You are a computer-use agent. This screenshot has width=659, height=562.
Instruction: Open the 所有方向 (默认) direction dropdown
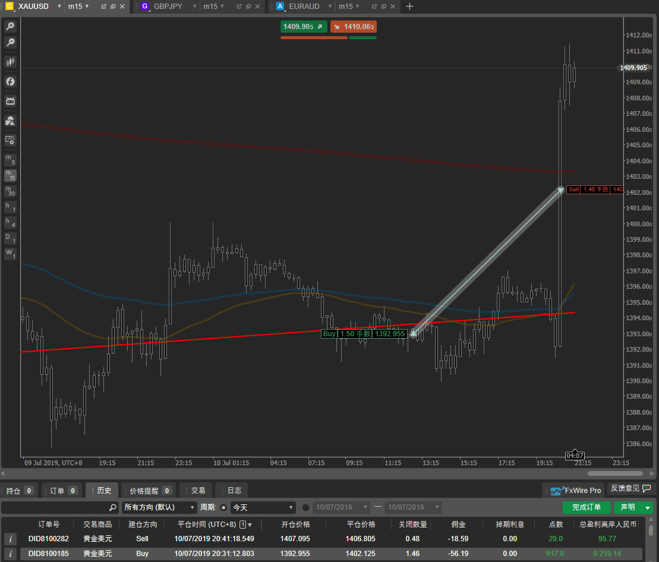click(x=159, y=507)
